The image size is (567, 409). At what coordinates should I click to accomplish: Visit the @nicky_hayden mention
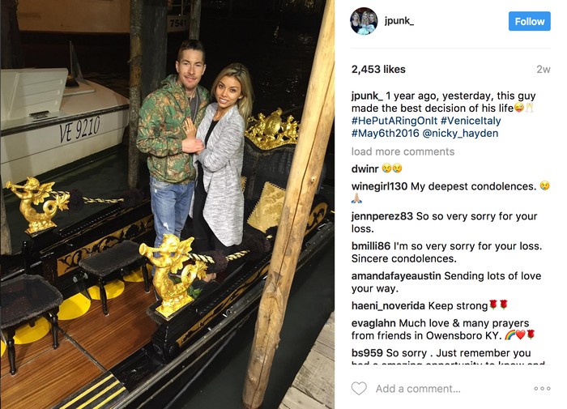(x=460, y=134)
